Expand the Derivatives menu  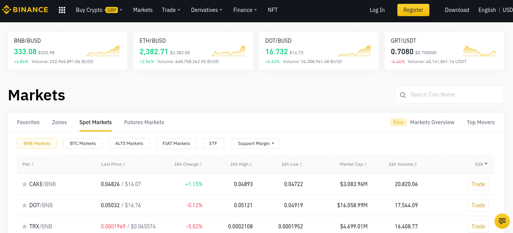[x=207, y=10]
